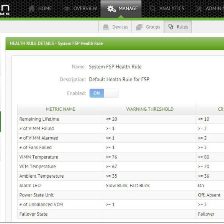The height and width of the screenshot is (224, 224).
Task: Click the 'Off, Absent' critical value
Action: [x=209, y=195]
